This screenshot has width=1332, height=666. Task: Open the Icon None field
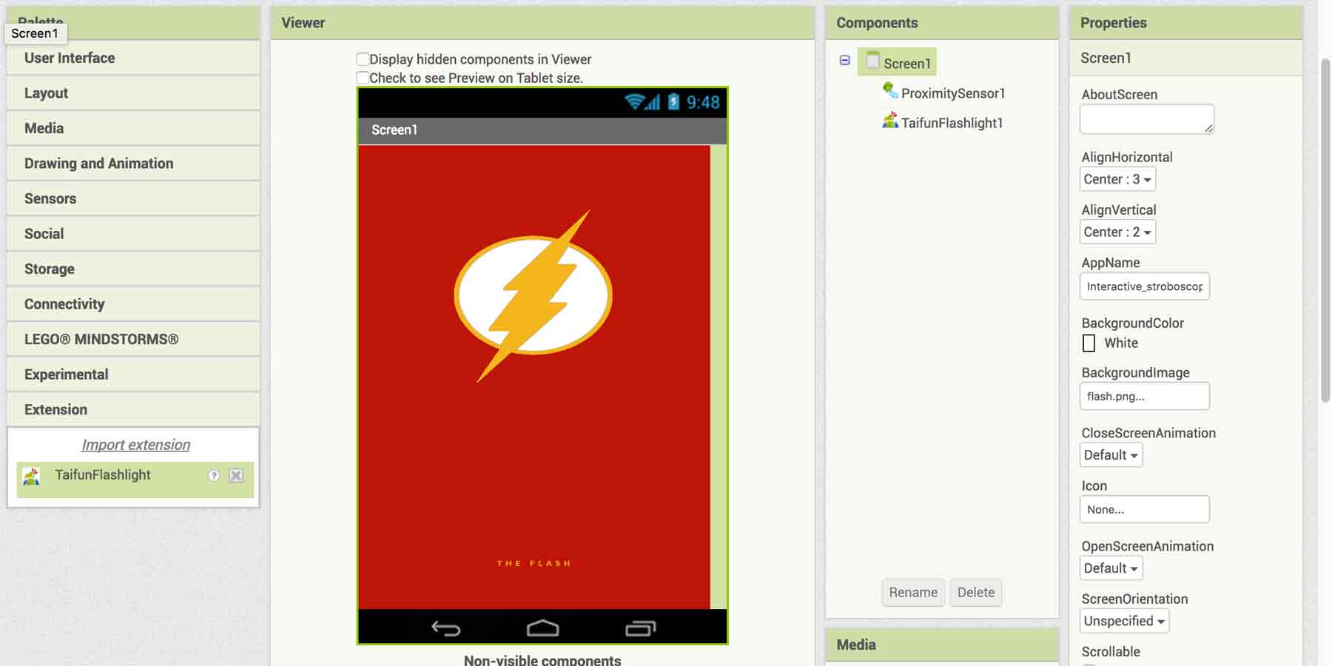[x=1145, y=509]
